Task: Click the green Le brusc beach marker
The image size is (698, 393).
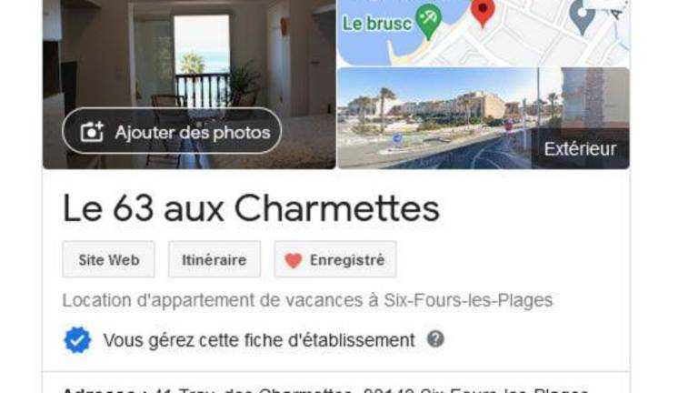Action: click(428, 21)
